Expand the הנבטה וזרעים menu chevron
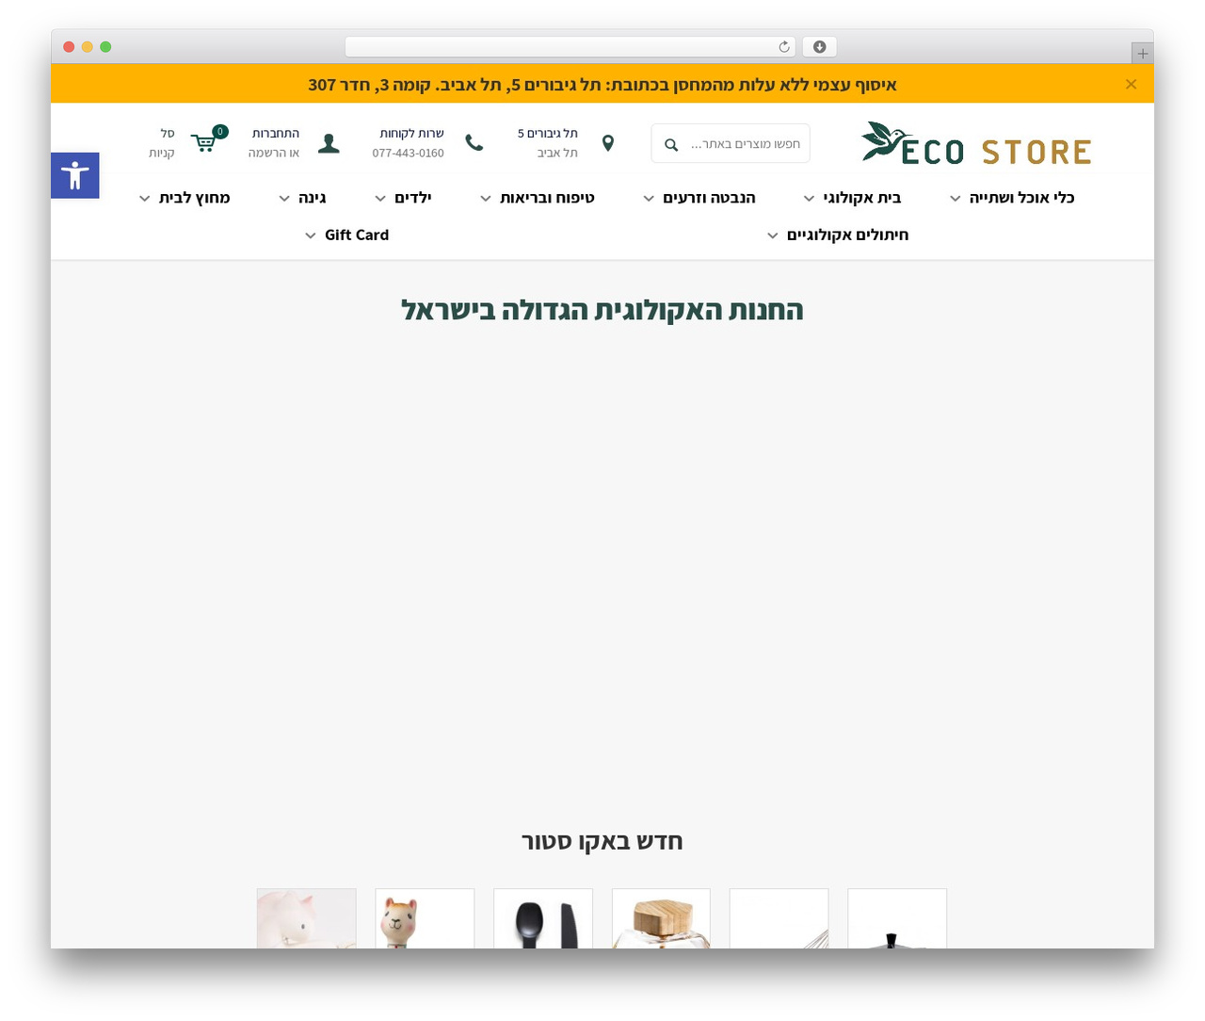 pyautogui.click(x=649, y=199)
